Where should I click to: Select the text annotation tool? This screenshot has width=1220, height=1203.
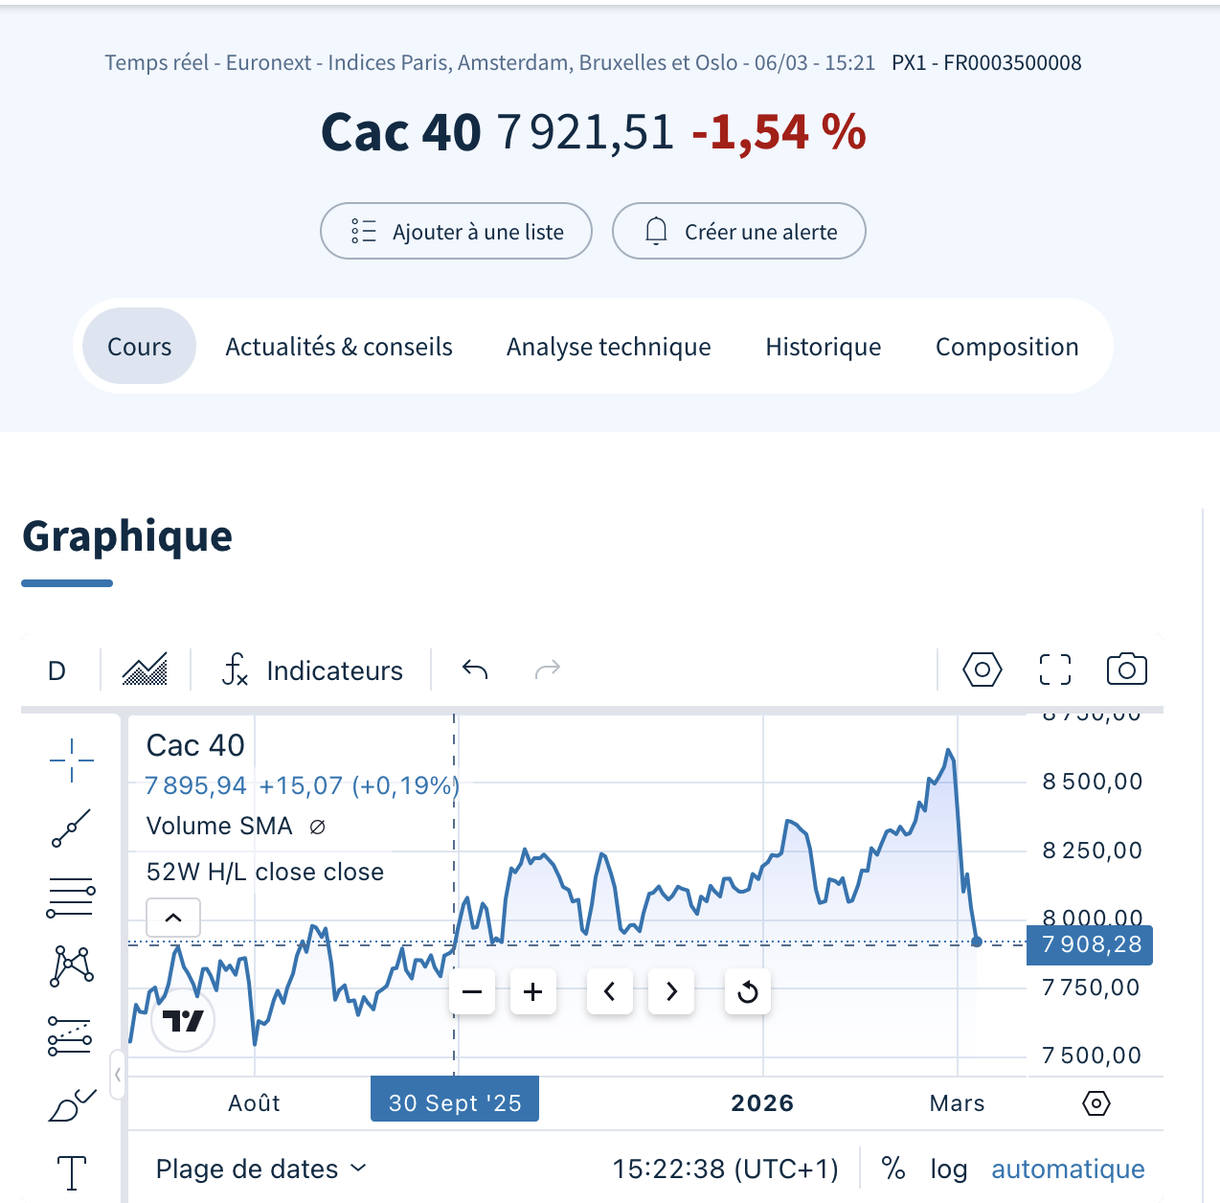coord(72,1172)
